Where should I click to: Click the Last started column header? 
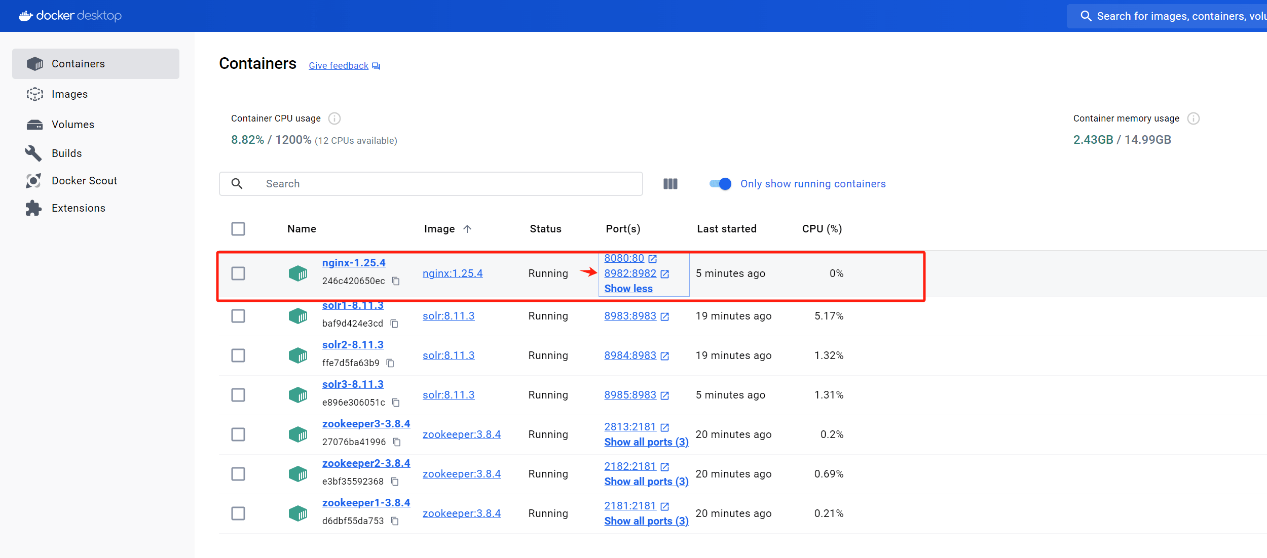click(x=726, y=229)
